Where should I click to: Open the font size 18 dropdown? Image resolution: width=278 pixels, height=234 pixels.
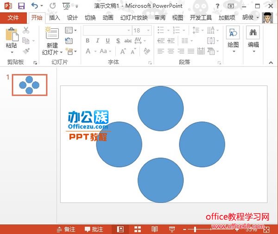pos(148,31)
